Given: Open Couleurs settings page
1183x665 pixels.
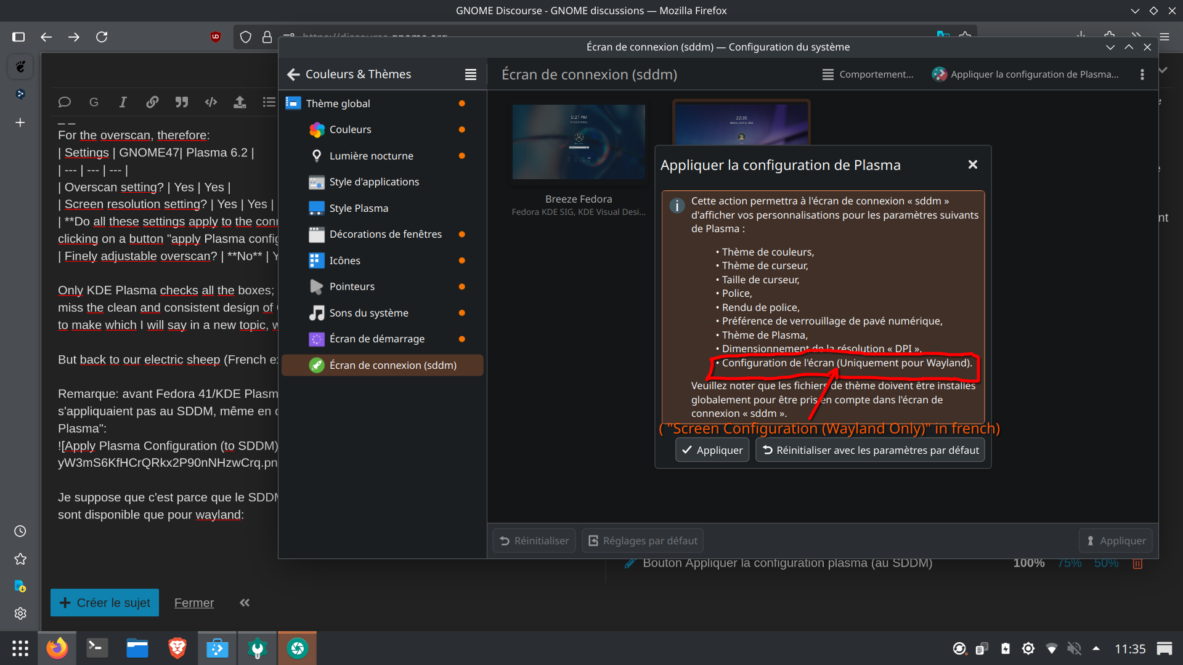Looking at the screenshot, I should click(382, 129).
